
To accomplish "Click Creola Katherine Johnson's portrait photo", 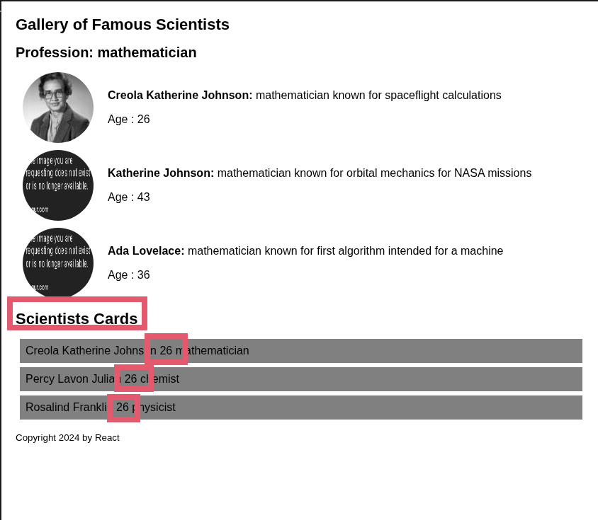I will [x=58, y=108].
